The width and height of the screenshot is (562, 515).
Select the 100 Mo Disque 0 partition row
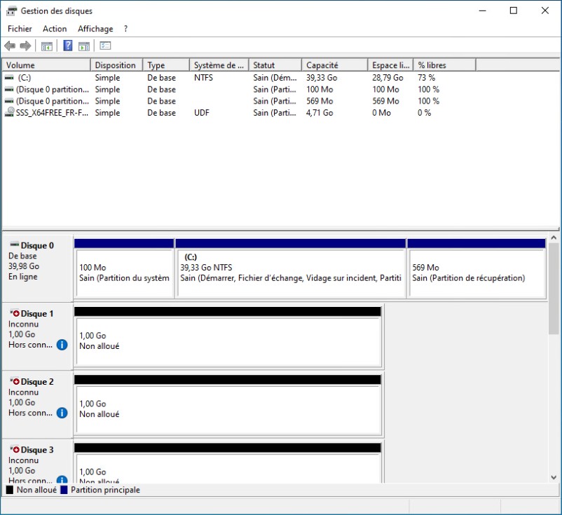240,89
